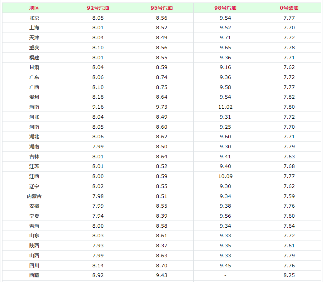Click the 95号汽油 column header
The width and height of the screenshot is (323, 282).
[x=161, y=8]
